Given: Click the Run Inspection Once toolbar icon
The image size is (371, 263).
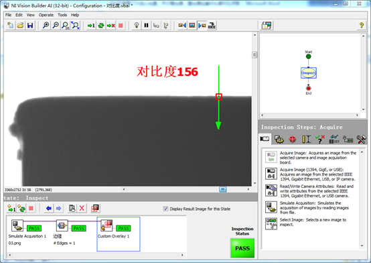Looking at the screenshot, I should [91, 25].
